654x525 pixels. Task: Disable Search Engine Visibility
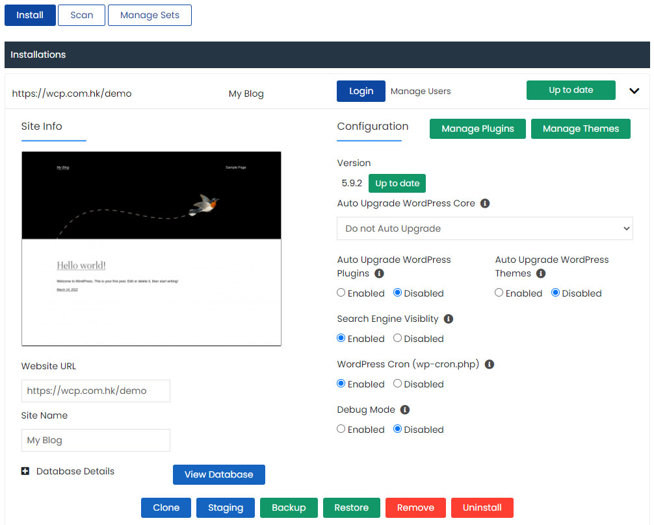point(397,338)
